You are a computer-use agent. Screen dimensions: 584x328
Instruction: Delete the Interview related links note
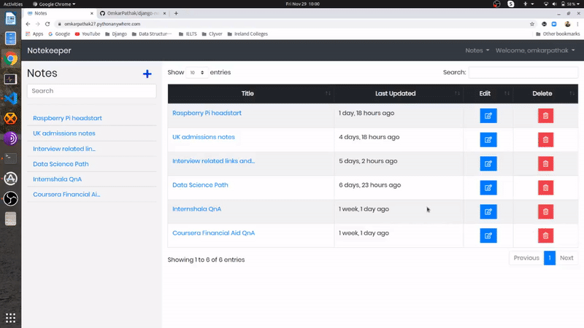545,163
